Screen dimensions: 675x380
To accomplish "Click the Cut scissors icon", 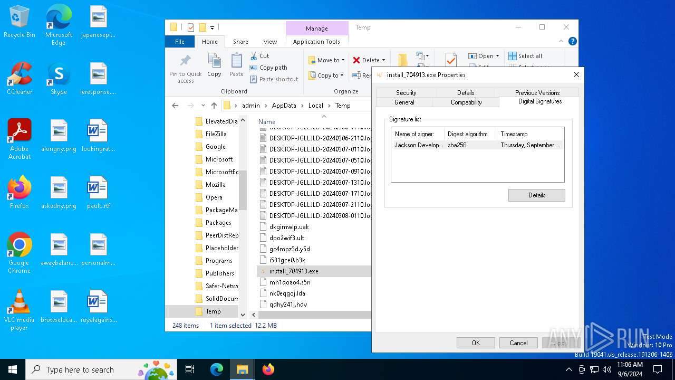I will (254, 55).
